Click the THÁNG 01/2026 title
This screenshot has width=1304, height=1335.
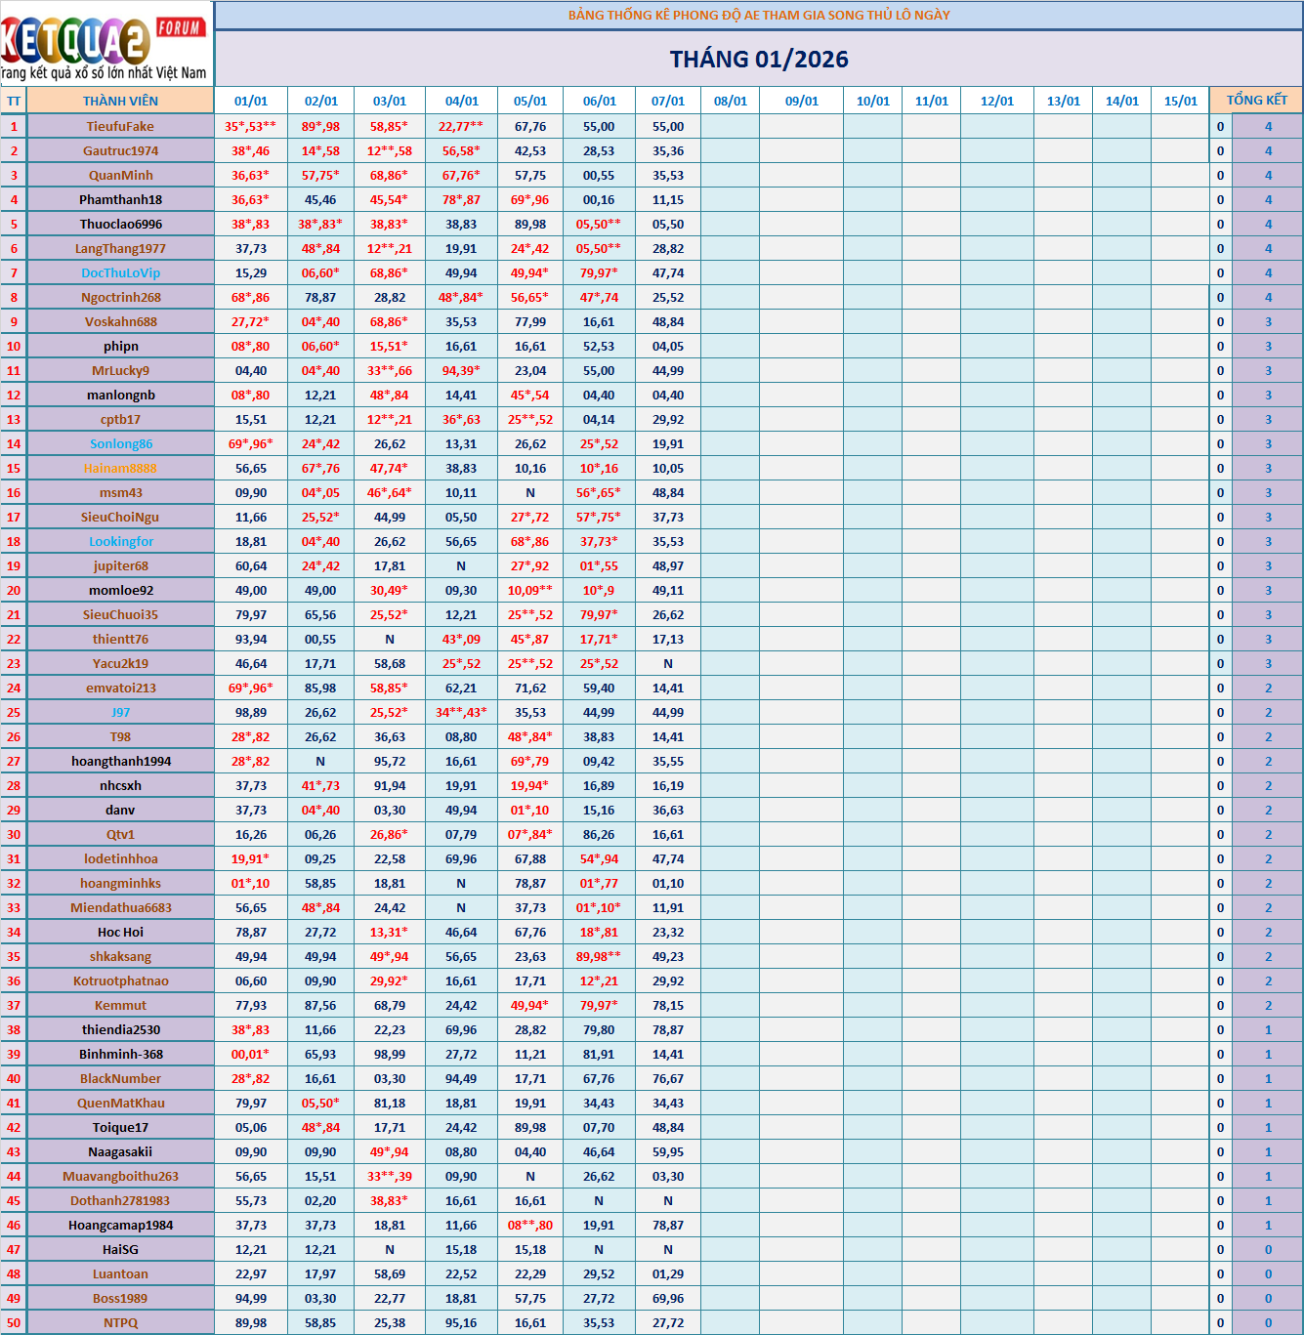point(759,60)
